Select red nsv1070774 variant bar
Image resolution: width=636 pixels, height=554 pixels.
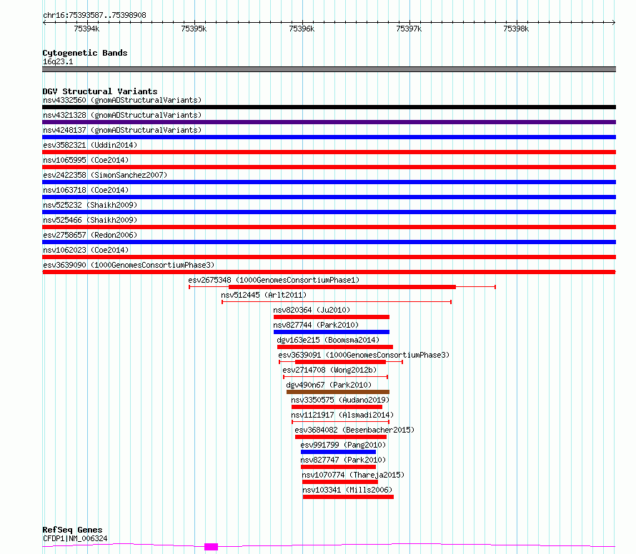[x=340, y=482]
